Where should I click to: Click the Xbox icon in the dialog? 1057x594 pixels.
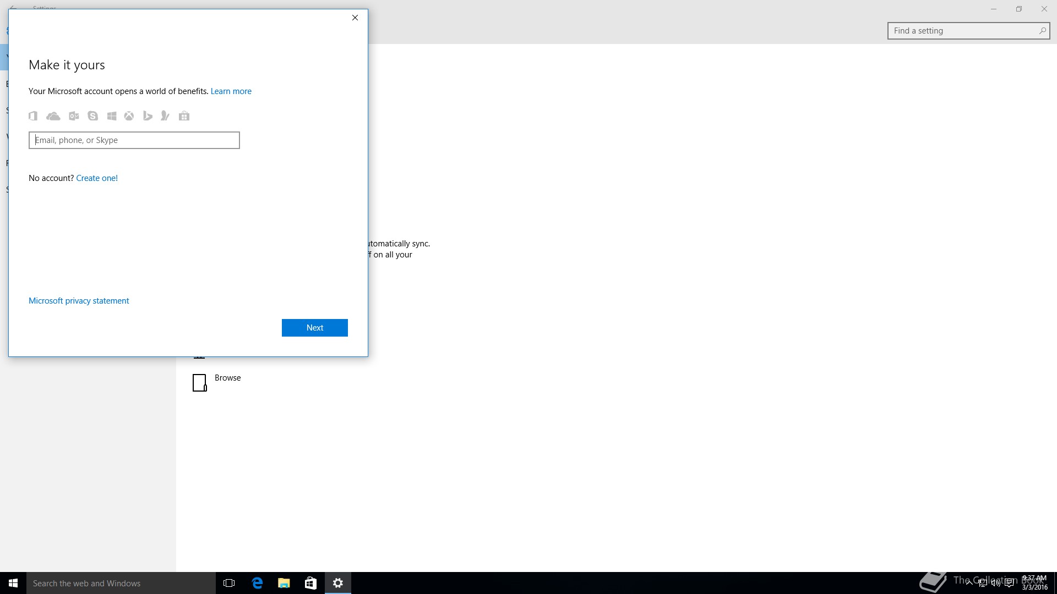[129, 116]
